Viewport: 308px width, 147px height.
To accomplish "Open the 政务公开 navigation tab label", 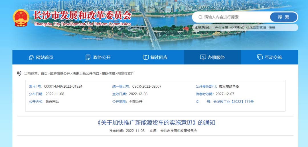I will (102, 57).
